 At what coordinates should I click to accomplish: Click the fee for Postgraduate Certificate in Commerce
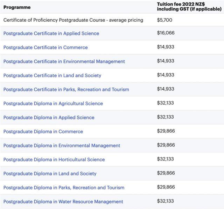165,47
